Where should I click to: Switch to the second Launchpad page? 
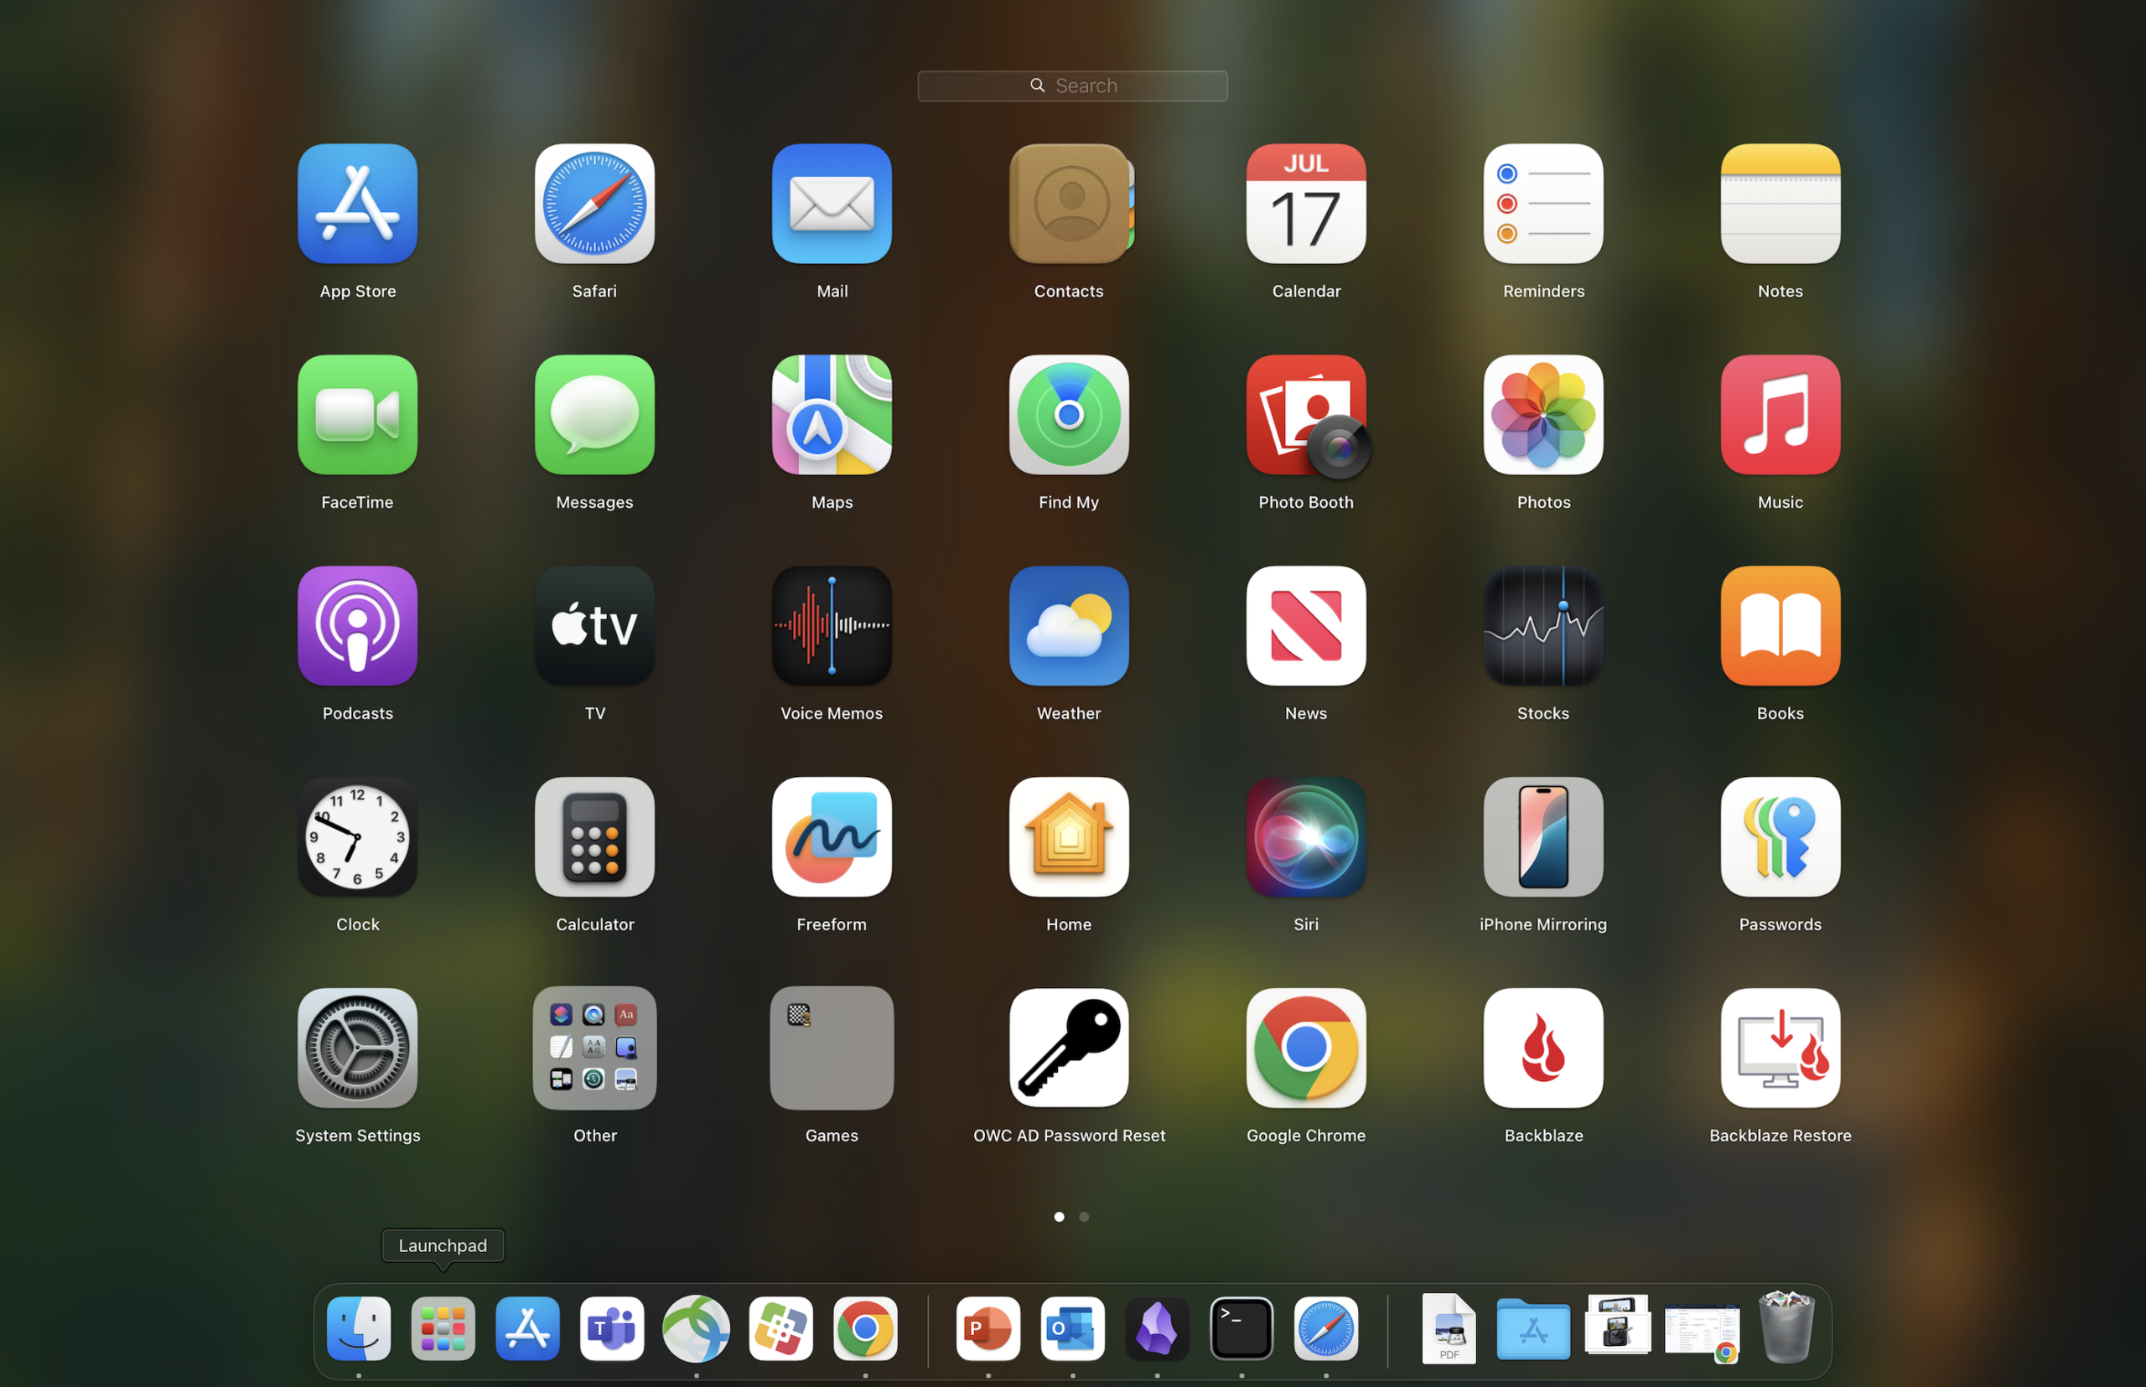(1084, 1217)
